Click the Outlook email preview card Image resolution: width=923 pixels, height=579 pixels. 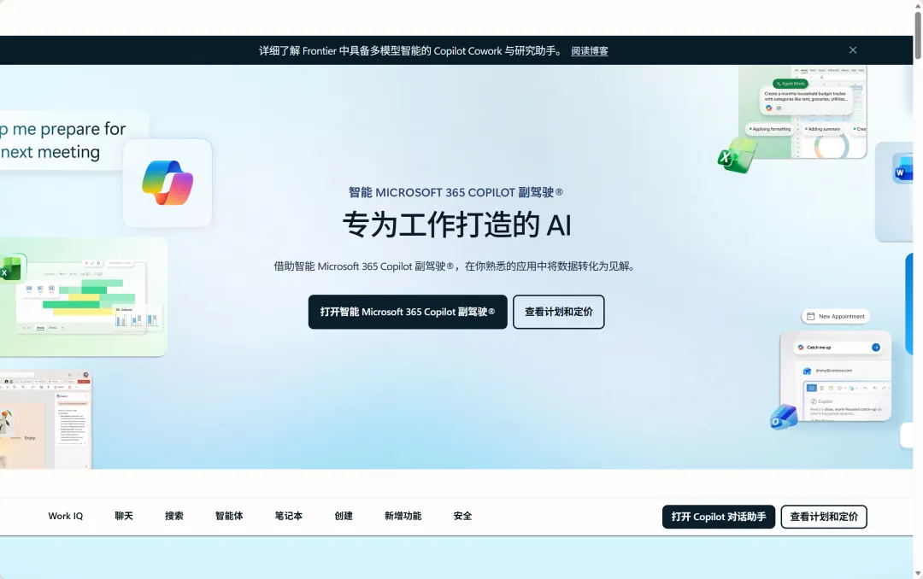(x=835, y=377)
